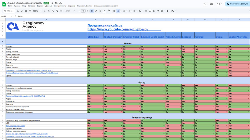
Task: Open the text color picker
Action: point(104,11)
